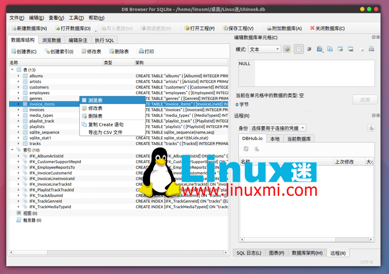The image size is (389, 274).
Task: Switch to 本地 tab in remote panel
Action: tap(275, 139)
